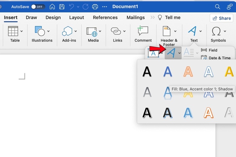Screen dimensions: 236x157
Task: Click the Home icon in title bar
Action: click(52, 6)
